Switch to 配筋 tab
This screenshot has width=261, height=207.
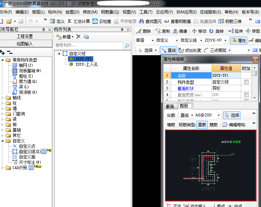click(185, 106)
